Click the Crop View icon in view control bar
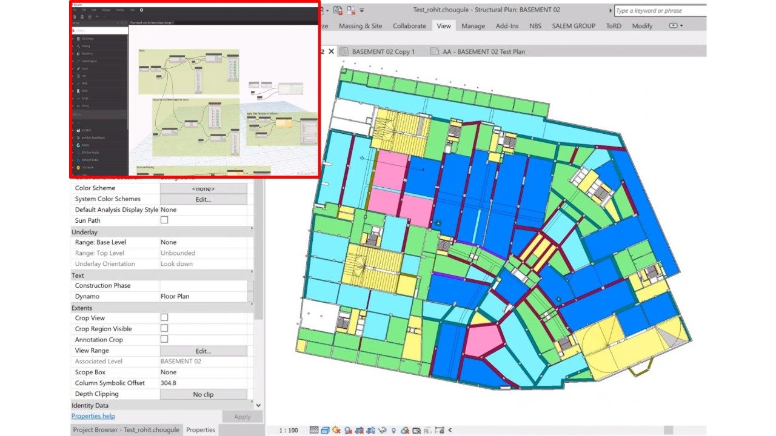 pyautogui.click(x=359, y=431)
